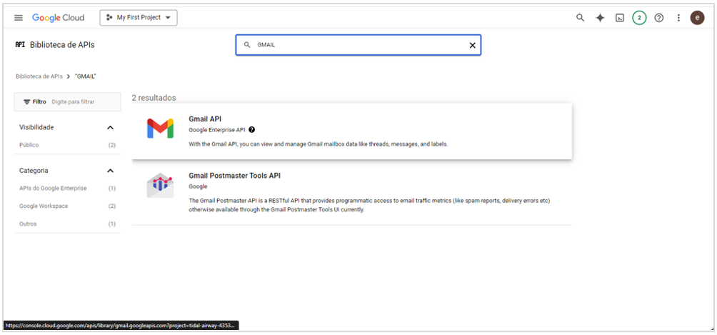
Task: Collapse the Visibilidade filter section
Action: click(x=110, y=127)
